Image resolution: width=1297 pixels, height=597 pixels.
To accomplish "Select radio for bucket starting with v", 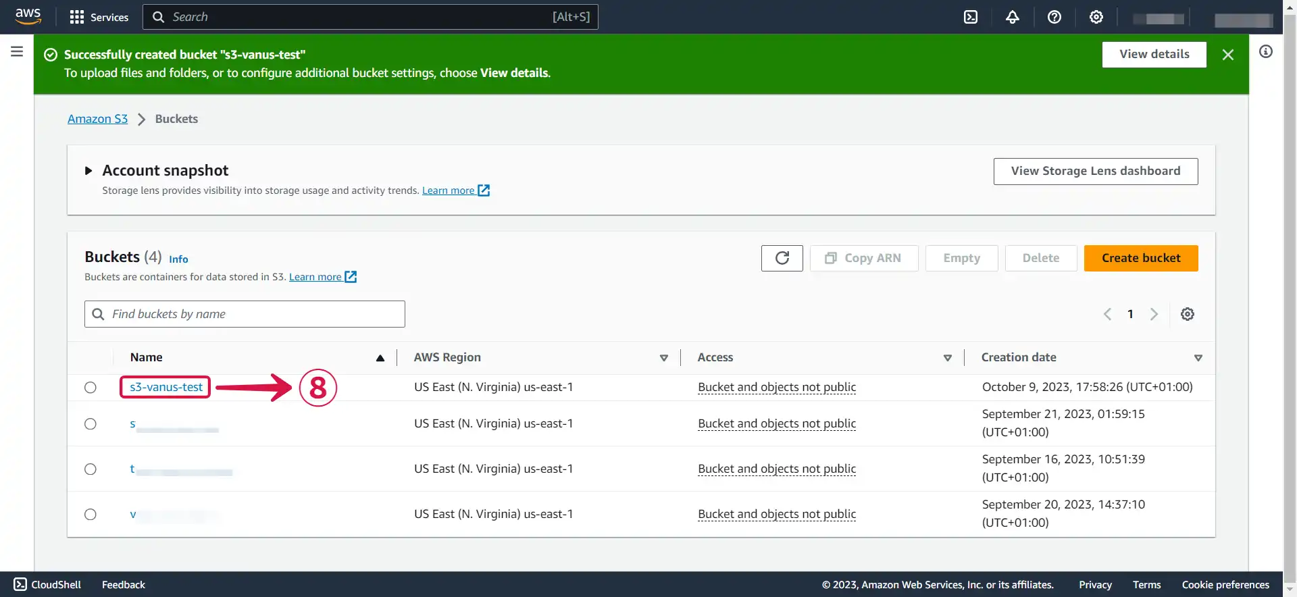I will pos(91,515).
